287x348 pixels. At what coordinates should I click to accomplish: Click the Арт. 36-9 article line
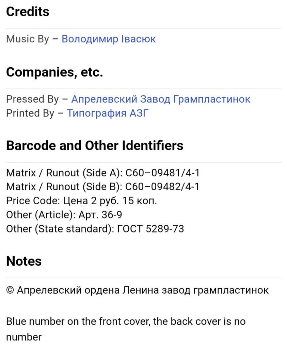click(x=64, y=215)
